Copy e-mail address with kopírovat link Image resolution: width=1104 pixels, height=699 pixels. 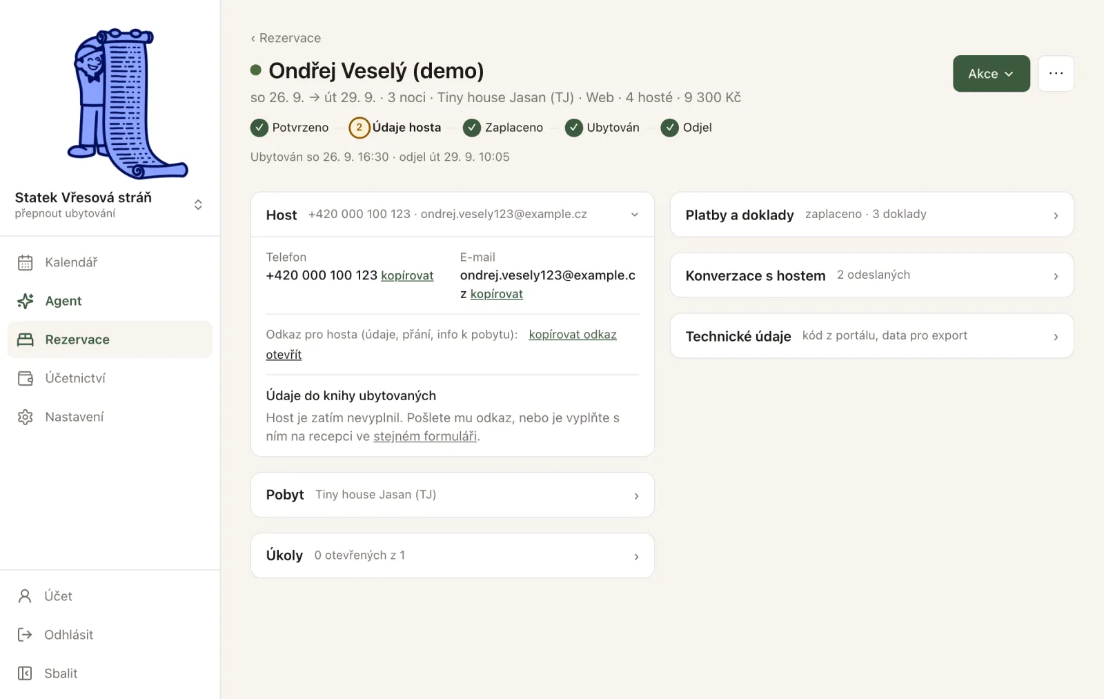[497, 294]
